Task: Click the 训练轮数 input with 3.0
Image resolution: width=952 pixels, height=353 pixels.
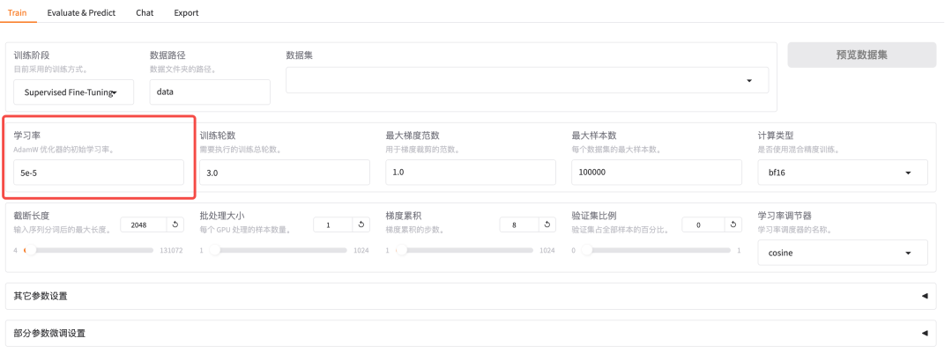Action: 284,173
